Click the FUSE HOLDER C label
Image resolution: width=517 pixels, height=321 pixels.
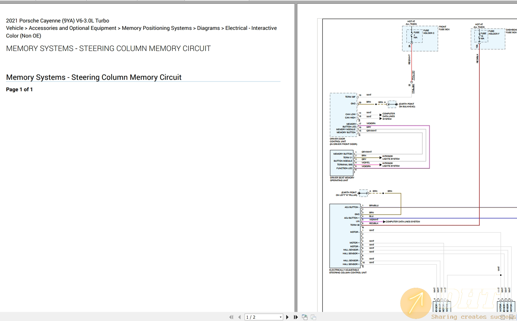click(x=429, y=32)
